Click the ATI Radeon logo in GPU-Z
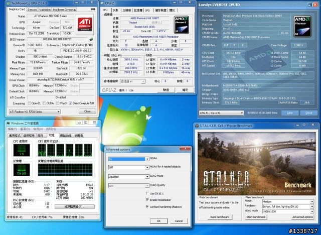Viewport: 321px width, 235px height. [85, 24]
